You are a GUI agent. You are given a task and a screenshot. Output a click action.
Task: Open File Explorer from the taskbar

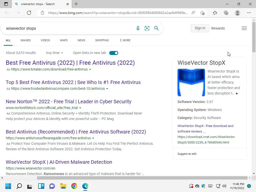point(63,186)
